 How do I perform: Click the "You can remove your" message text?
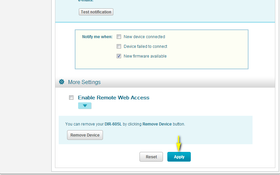pyautogui.click(x=85, y=124)
